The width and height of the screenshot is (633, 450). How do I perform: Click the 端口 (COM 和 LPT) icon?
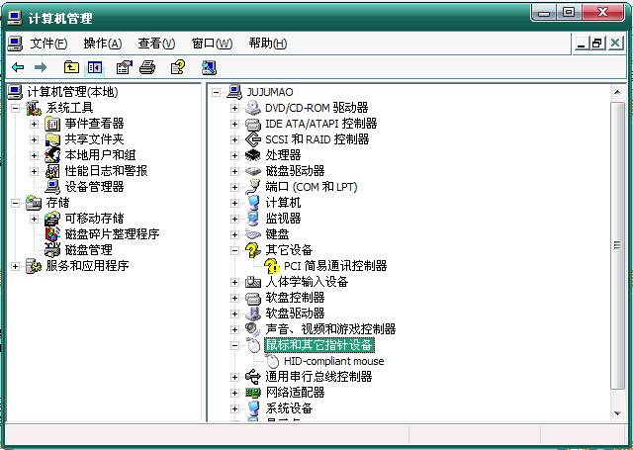click(x=253, y=187)
